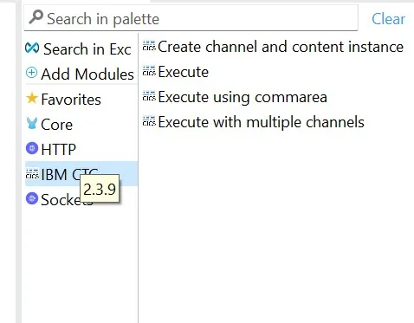Select the IBM CTG module row
The width and height of the screenshot is (414, 323).
(x=81, y=174)
